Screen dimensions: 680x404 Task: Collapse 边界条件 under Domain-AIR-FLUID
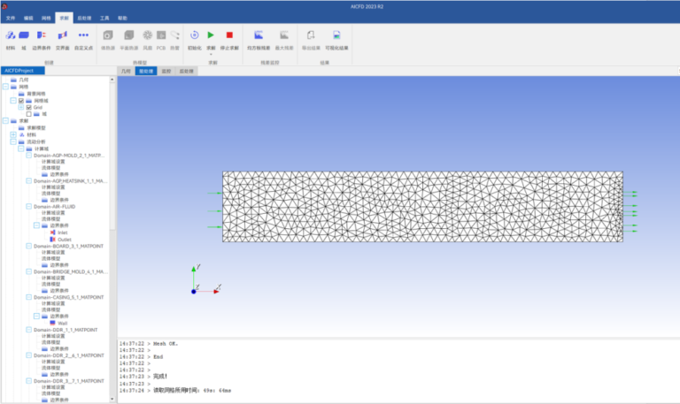click(x=37, y=225)
